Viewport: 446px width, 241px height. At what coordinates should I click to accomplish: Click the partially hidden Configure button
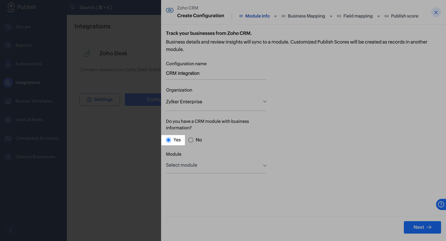pos(143,99)
